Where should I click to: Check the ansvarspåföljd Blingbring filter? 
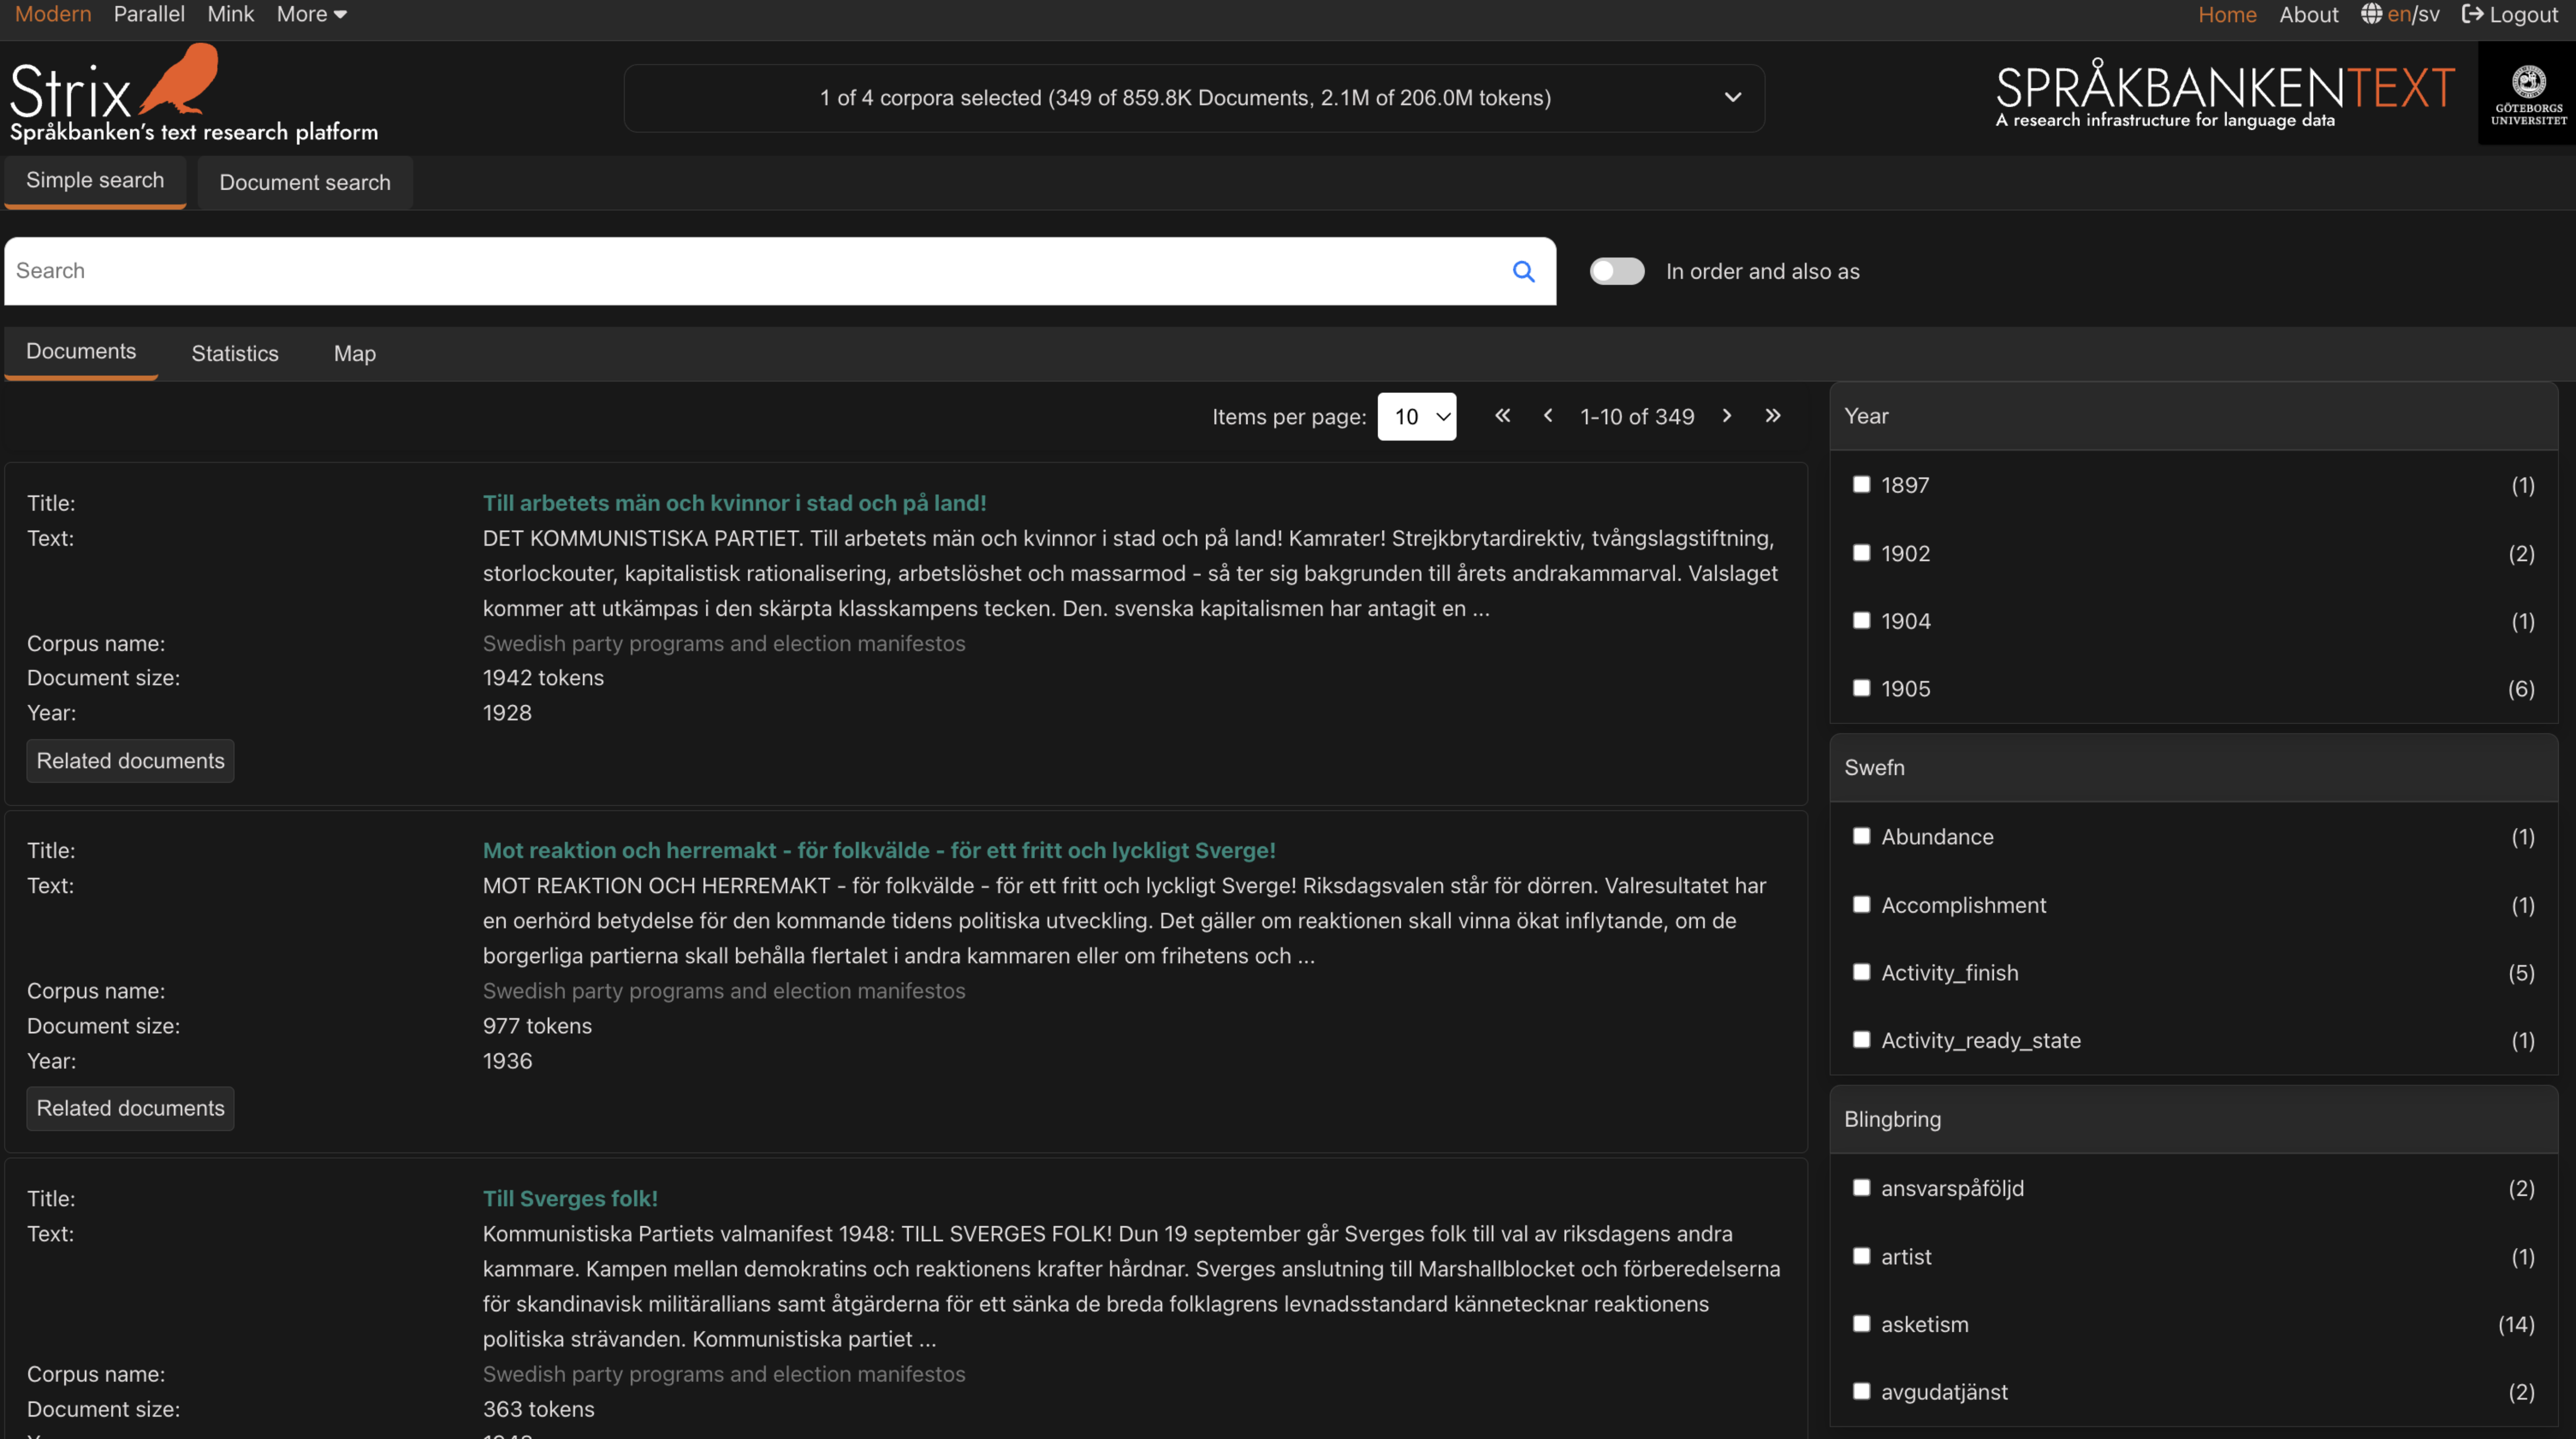tap(1861, 1188)
